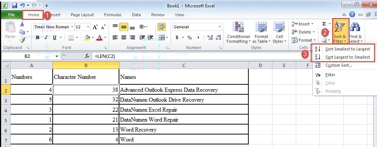
Task: Click the Copy icon in Clipboard group
Action: coord(22,32)
